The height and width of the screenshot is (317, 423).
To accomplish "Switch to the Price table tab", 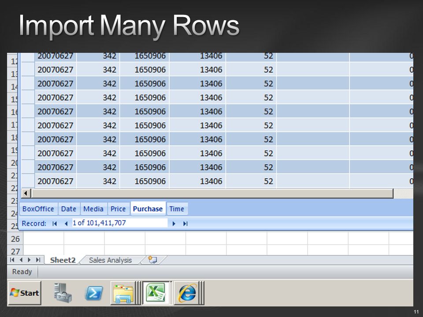I will (118, 209).
